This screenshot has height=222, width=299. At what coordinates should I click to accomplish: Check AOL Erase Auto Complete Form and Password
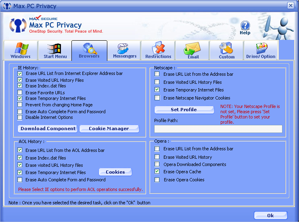[20, 180]
